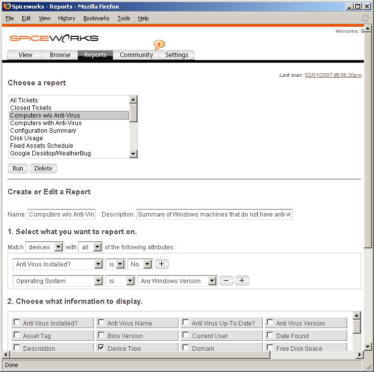The image size is (374, 372).
Task: Check the Asset Tag checkbox
Action: (x=17, y=335)
